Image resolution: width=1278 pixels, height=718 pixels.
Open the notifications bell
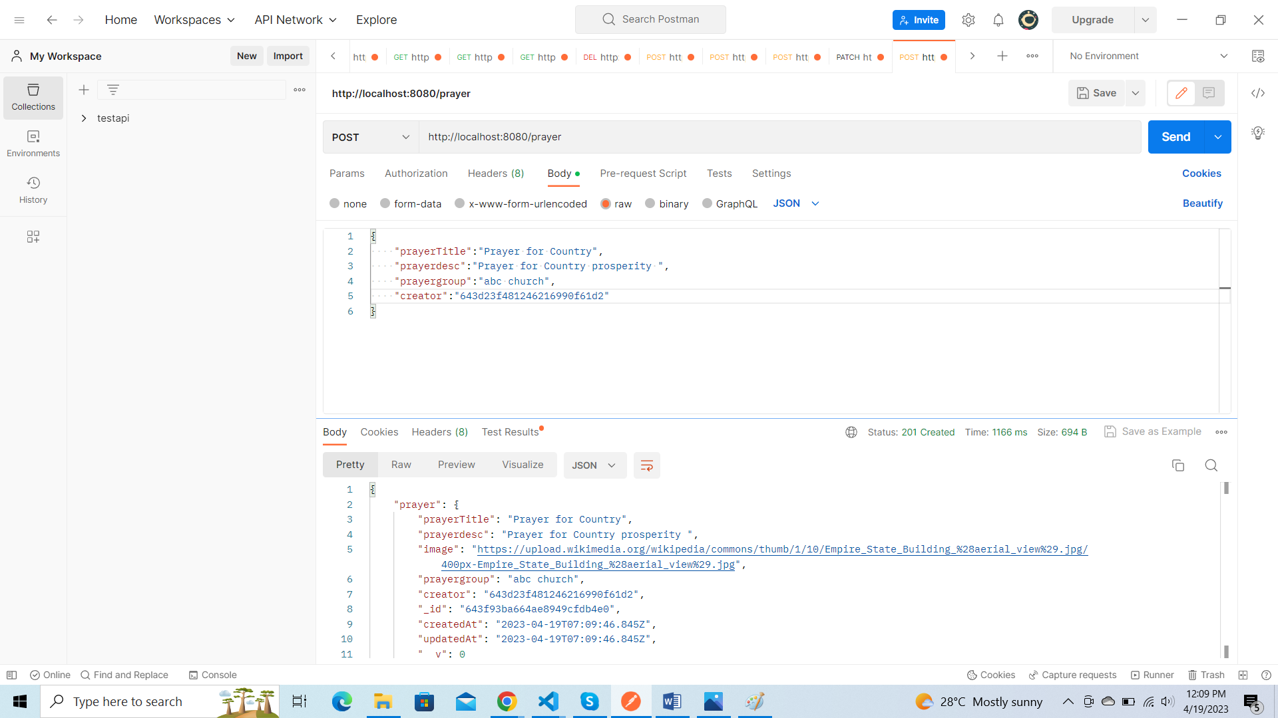(x=998, y=20)
